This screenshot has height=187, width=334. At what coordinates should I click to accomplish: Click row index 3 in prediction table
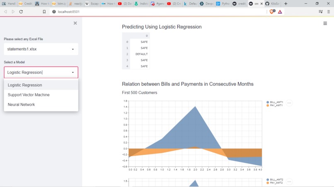point(127,60)
